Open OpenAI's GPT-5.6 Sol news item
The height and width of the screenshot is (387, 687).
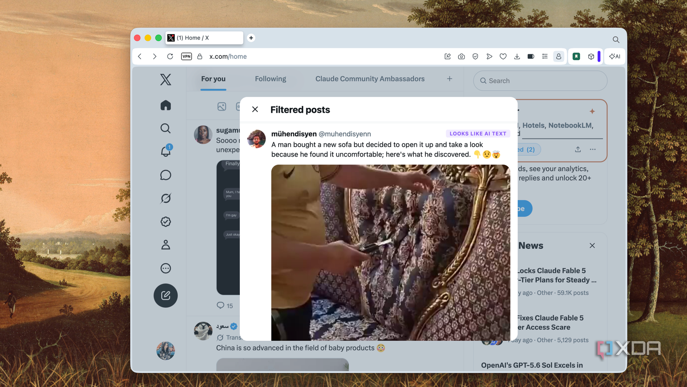(x=532, y=365)
